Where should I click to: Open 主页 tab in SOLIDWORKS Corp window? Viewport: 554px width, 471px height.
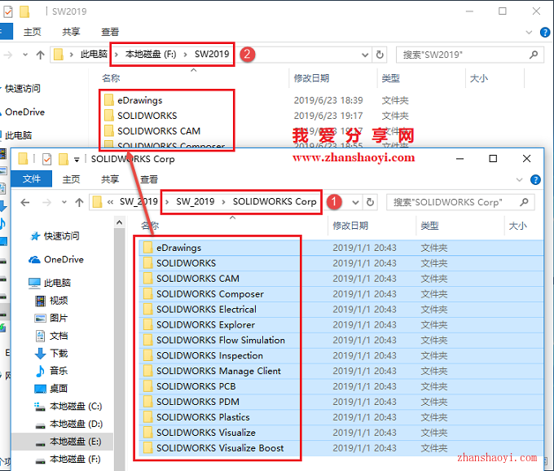[71, 179]
